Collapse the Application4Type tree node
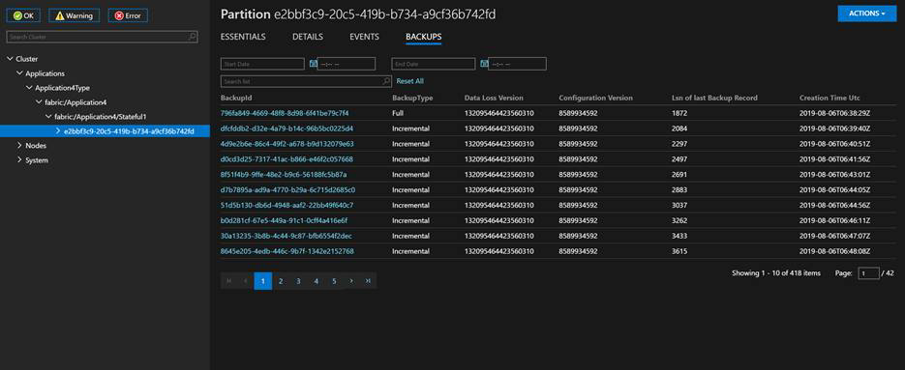This screenshot has height=370, width=905. click(x=30, y=88)
